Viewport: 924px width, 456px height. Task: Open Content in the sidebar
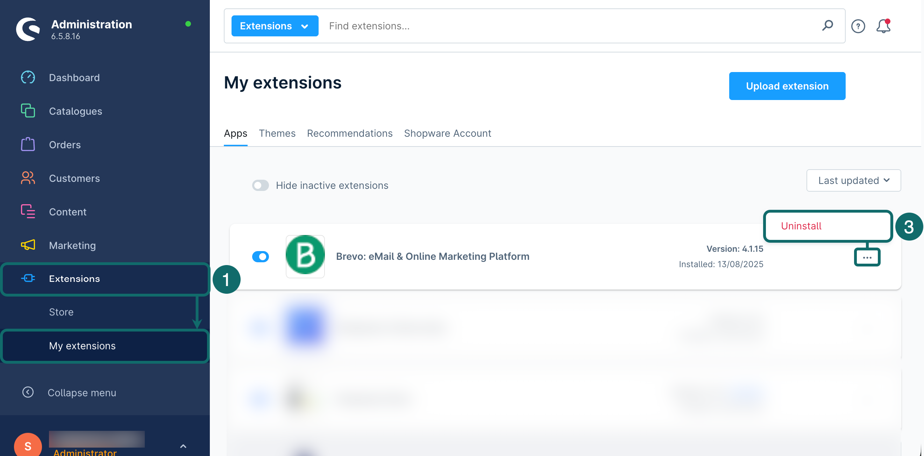(68, 212)
